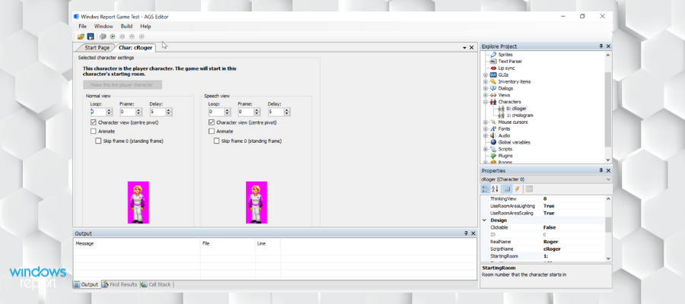Pin the Output panel
685x304 pixels.
pos(466,233)
